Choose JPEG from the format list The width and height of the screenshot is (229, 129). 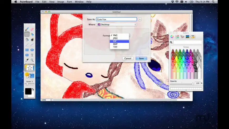[x=119, y=38]
